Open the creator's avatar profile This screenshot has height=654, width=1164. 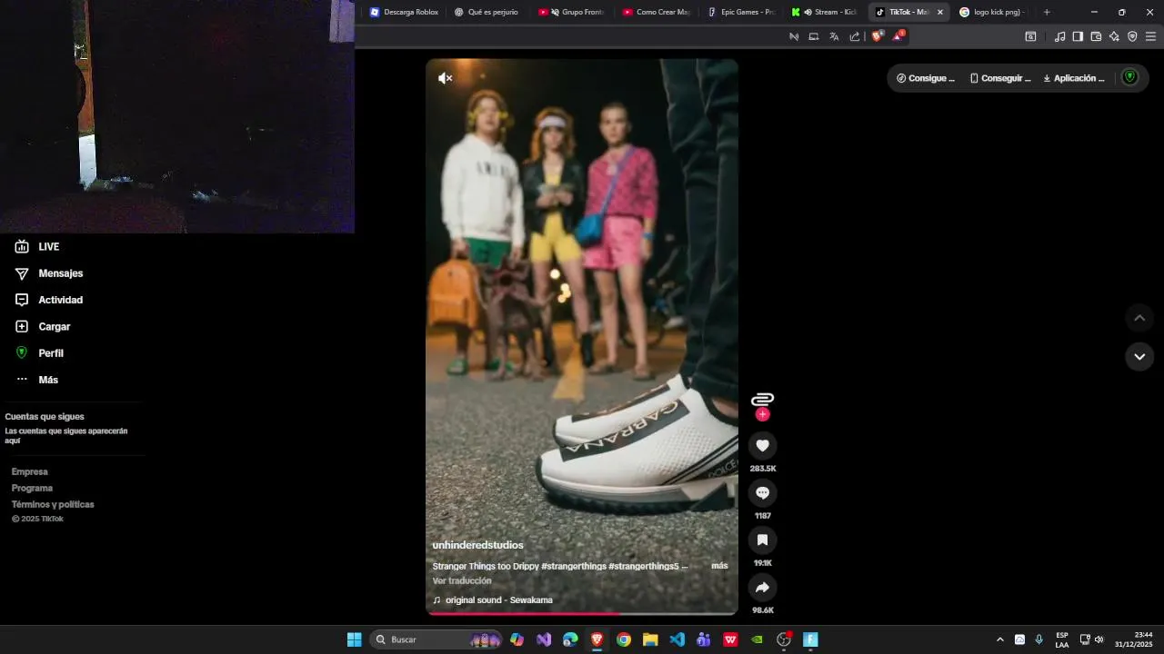pyautogui.click(x=762, y=399)
